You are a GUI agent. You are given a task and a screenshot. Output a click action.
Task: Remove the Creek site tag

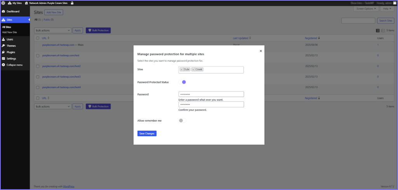(193, 69)
